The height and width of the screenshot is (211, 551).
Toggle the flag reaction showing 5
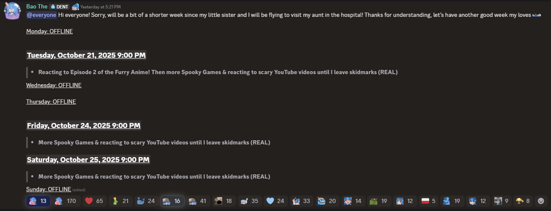click(430, 201)
